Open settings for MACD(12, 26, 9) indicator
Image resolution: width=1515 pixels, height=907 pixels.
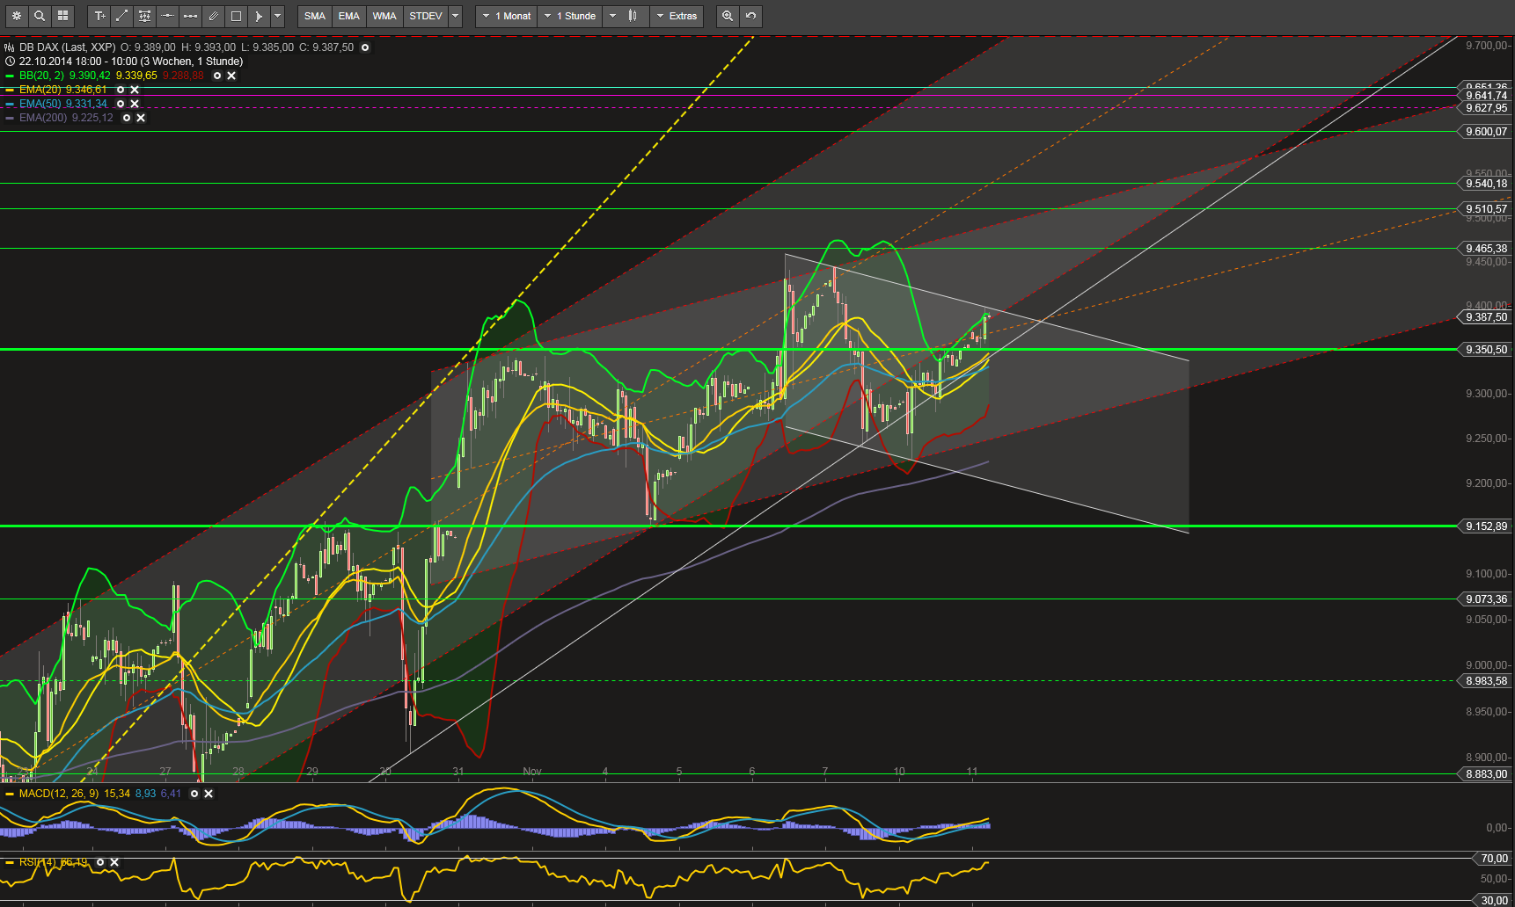click(194, 794)
